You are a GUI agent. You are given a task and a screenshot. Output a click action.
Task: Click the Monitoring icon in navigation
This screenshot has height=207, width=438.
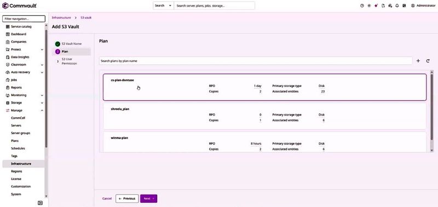pos(8,95)
